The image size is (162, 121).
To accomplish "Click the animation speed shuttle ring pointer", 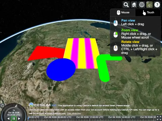I will [x=17, y=106].
